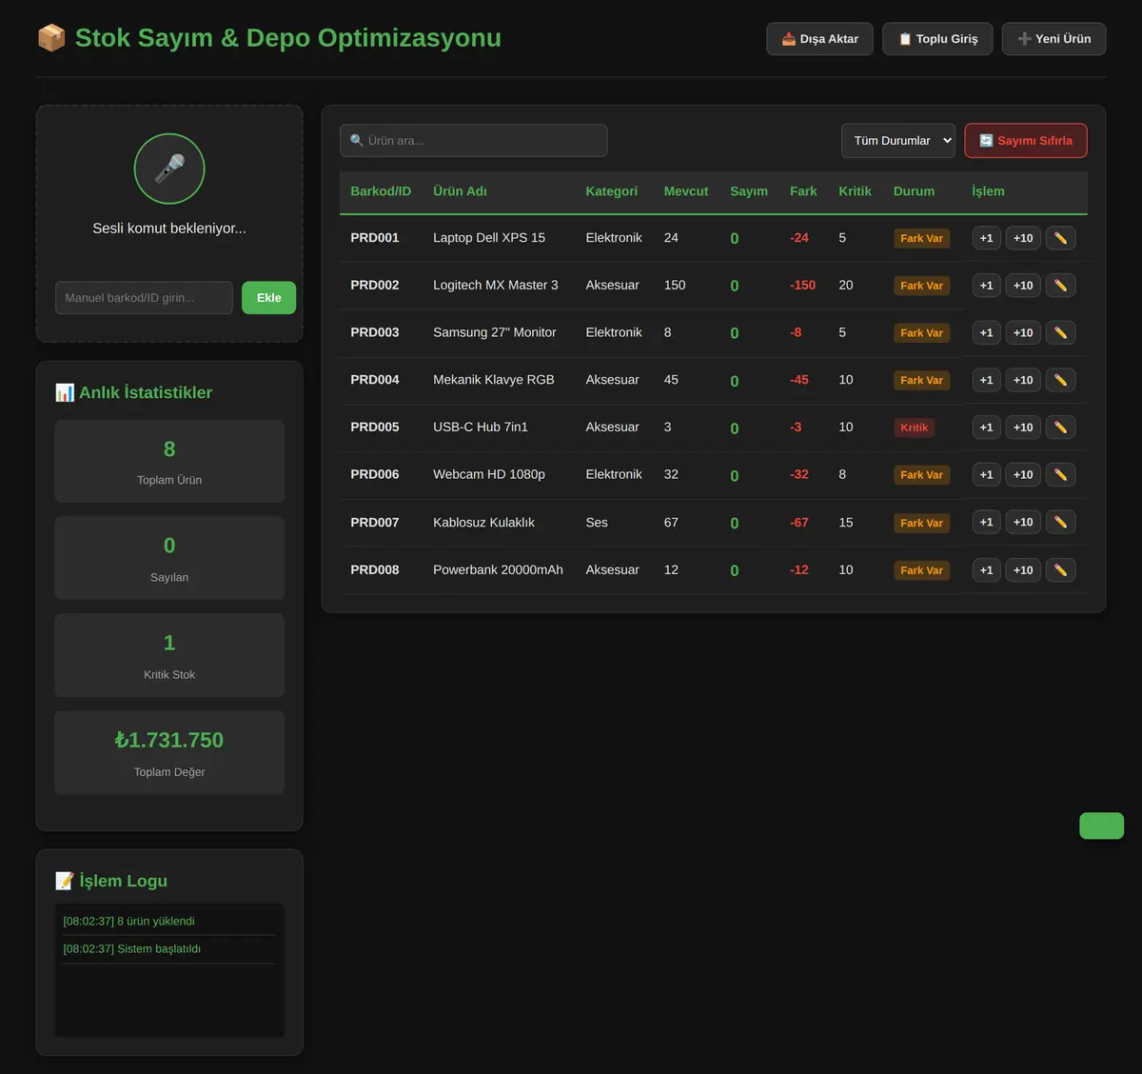Viewport: 1142px width, 1074px height.
Task: Click the Sayım column header
Action: (x=749, y=191)
